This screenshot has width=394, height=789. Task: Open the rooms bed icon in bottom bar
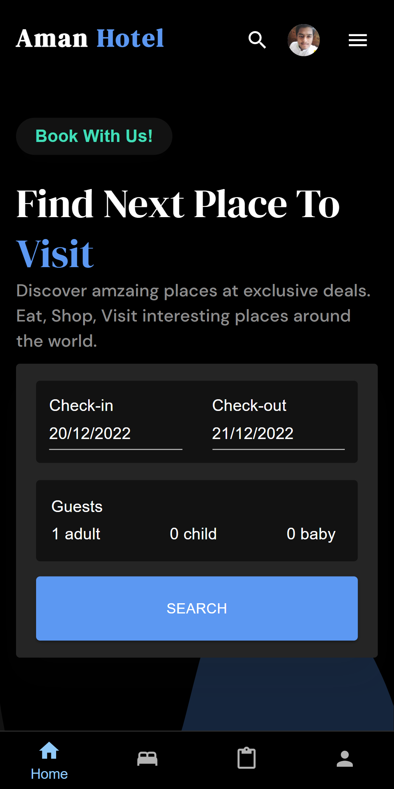coord(147,757)
